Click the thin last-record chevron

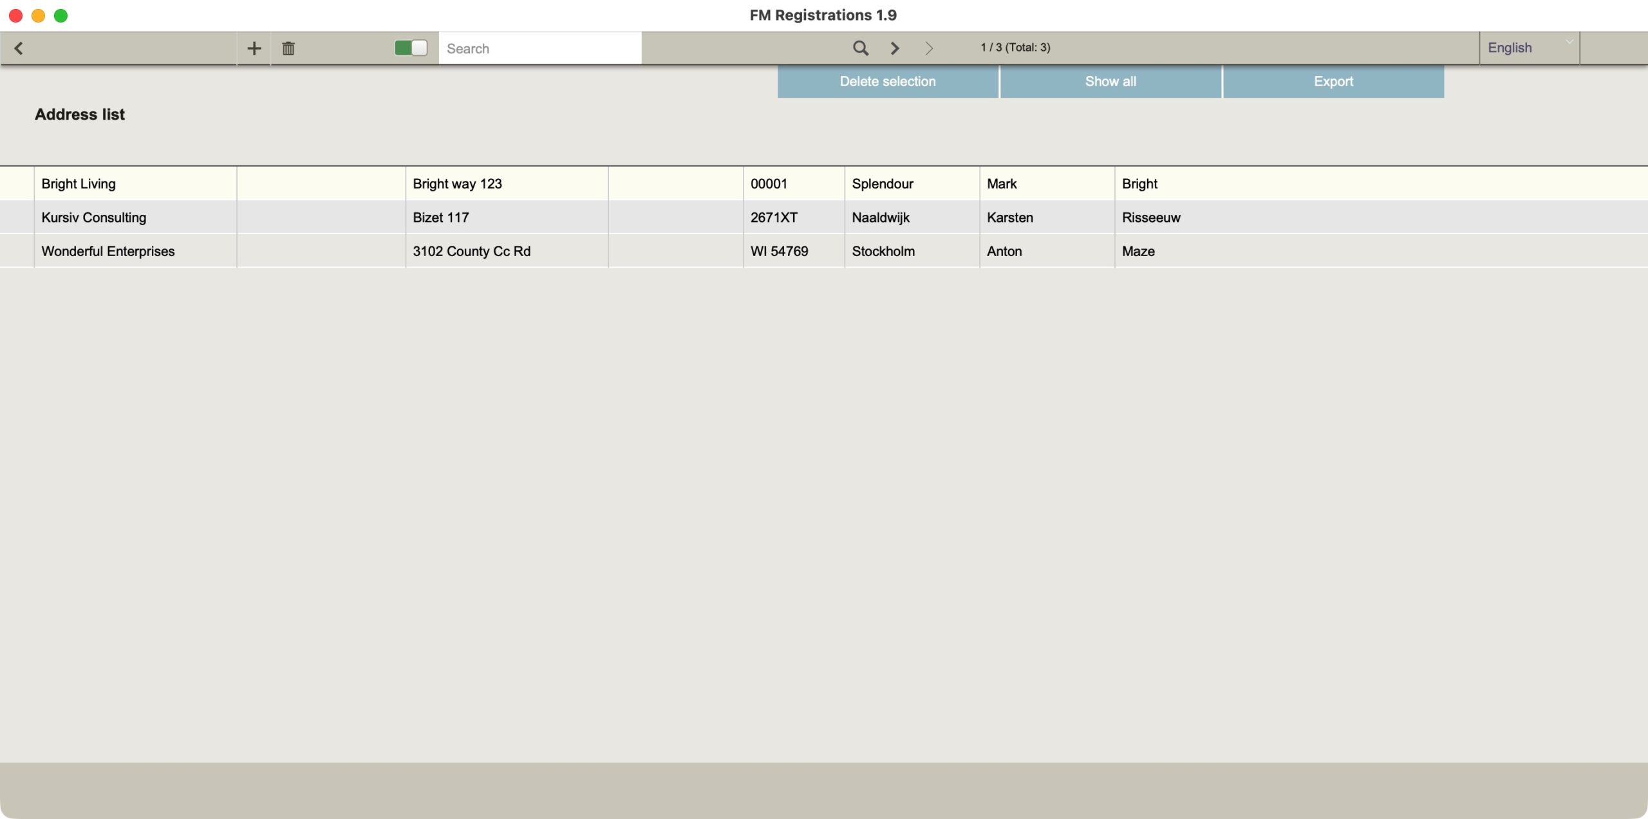pyautogui.click(x=929, y=48)
